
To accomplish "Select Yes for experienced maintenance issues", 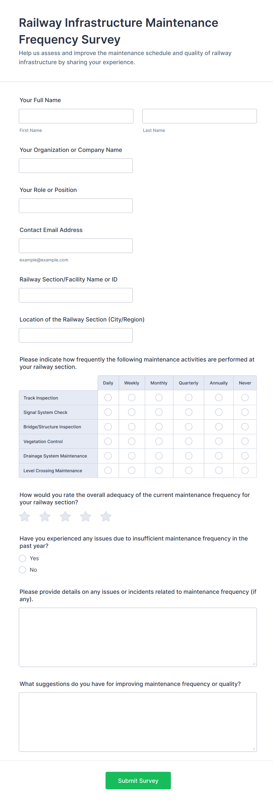I will point(22,558).
